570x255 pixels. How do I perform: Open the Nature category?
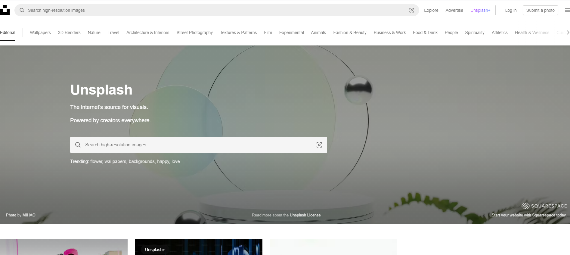94,33
